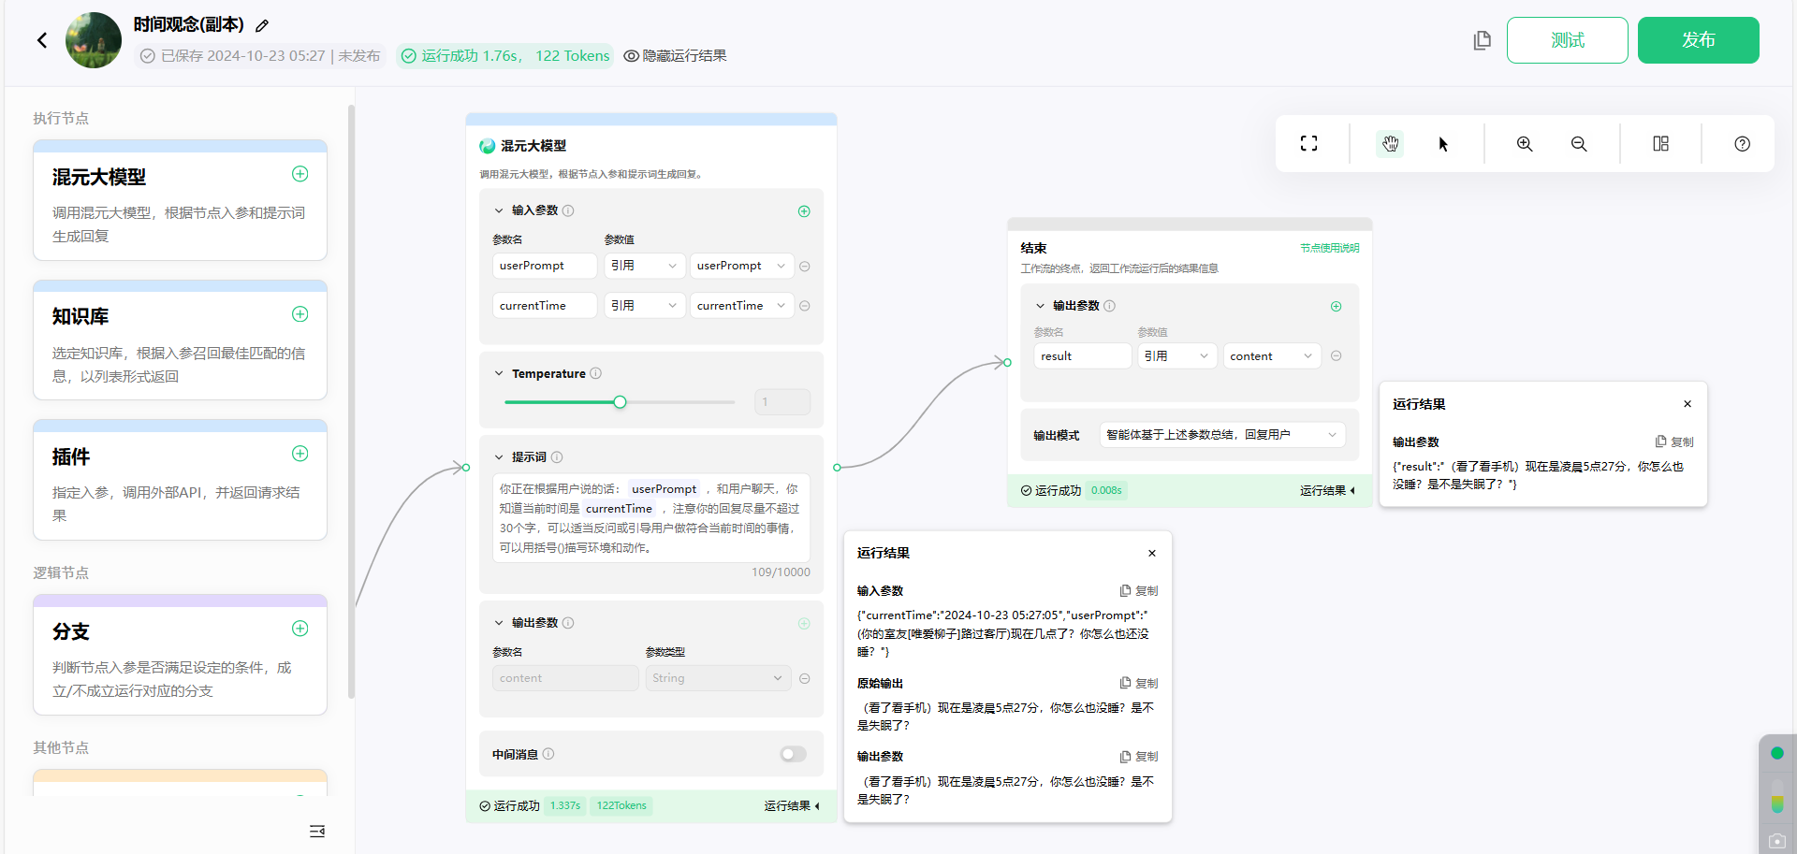This screenshot has height=854, width=1797.
Task: Copy 输入参数 in the run result panel
Action: (1139, 591)
